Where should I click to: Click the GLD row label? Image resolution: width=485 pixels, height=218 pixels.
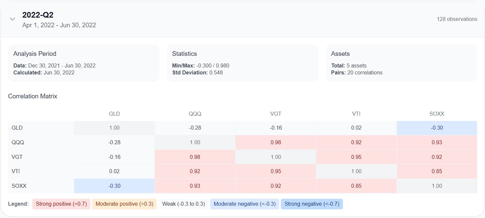(x=17, y=128)
